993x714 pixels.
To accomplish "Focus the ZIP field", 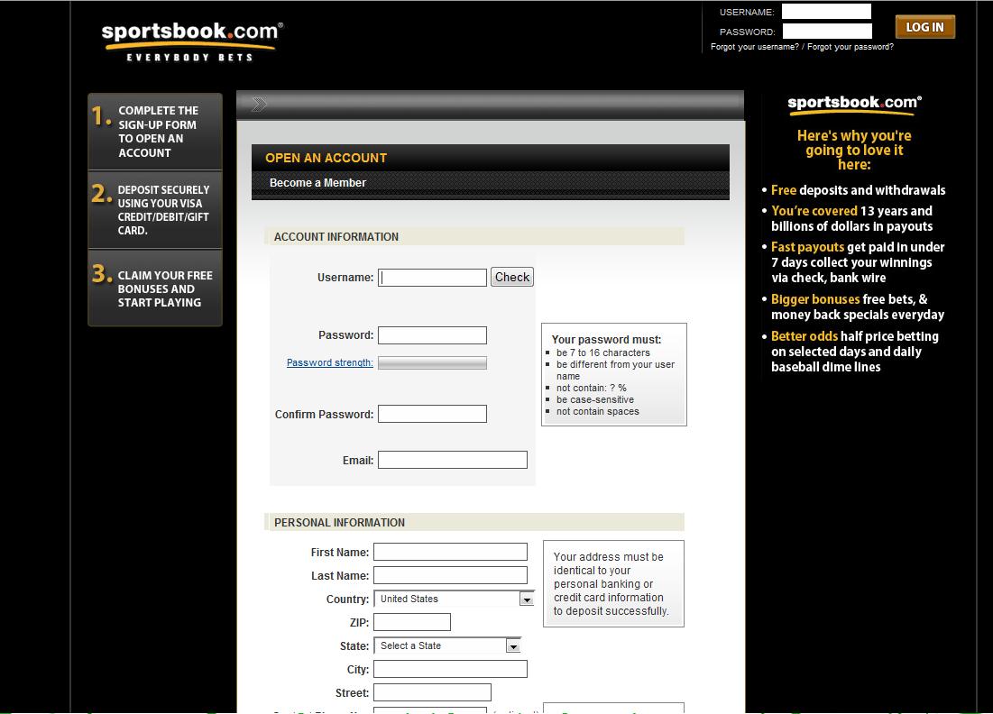I will click(x=412, y=622).
